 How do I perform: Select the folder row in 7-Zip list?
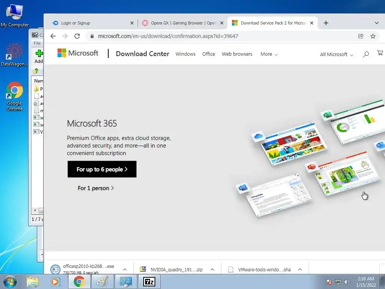click(x=38, y=88)
